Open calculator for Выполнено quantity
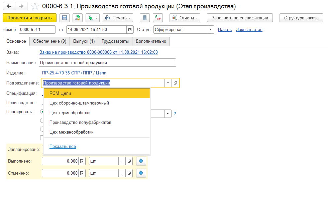This screenshot has height=197, width=328. pyautogui.click(x=82, y=161)
